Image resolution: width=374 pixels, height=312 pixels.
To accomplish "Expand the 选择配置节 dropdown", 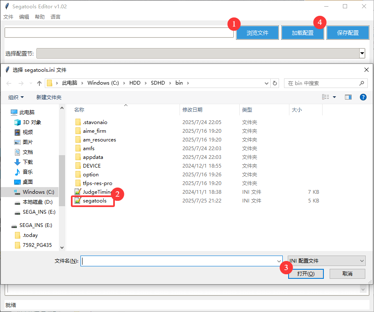I will tap(362, 53).
